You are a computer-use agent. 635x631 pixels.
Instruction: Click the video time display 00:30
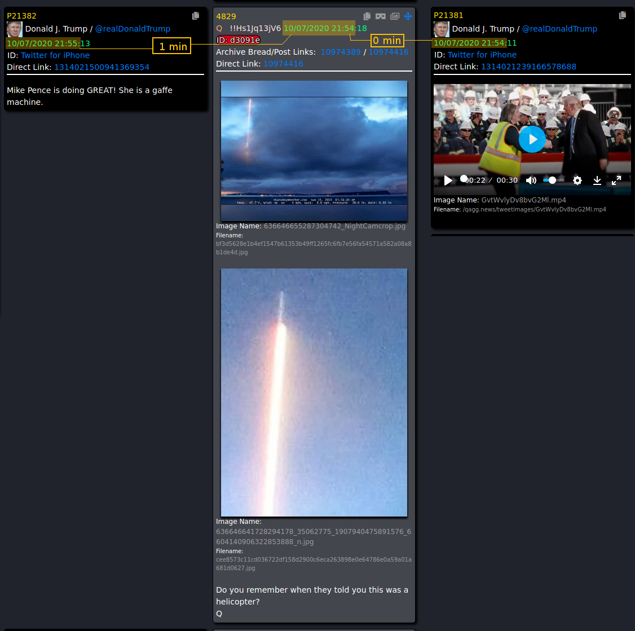pyautogui.click(x=507, y=180)
